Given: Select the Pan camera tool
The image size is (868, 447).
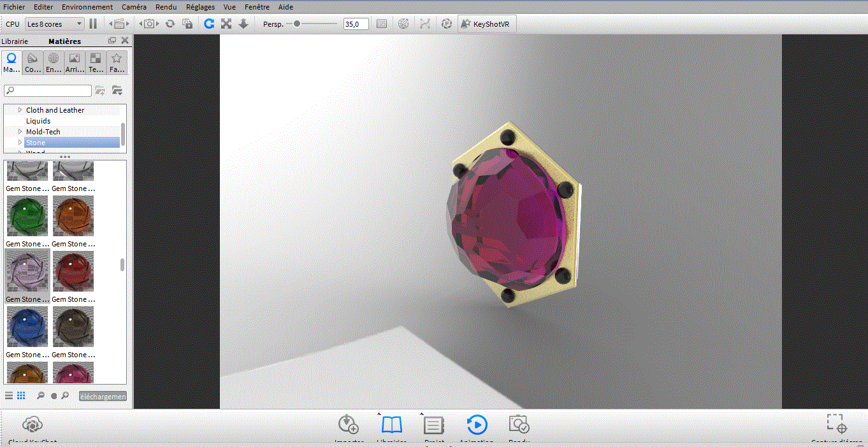Looking at the screenshot, I should coord(226,24).
